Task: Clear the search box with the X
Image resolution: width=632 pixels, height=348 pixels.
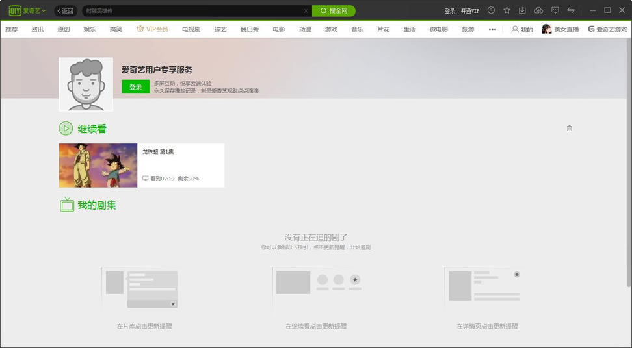Action: [306, 11]
